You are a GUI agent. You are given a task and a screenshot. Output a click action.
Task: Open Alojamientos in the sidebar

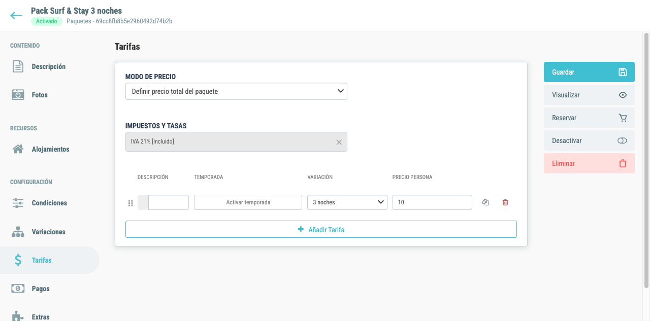[x=50, y=149]
